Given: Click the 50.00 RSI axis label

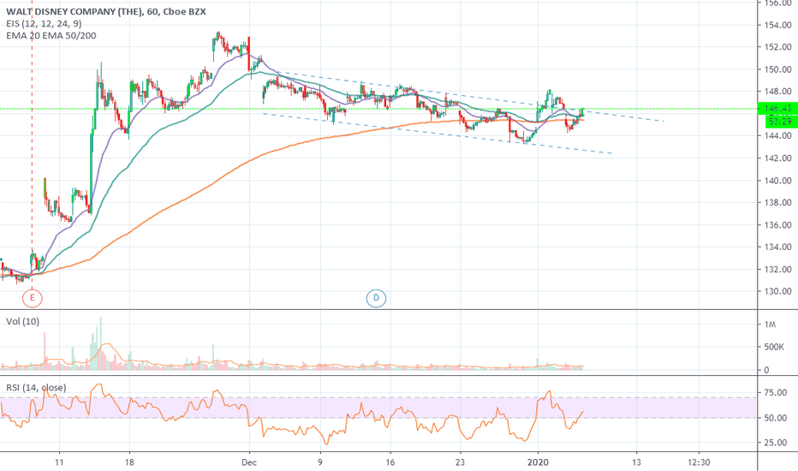Looking at the screenshot, I should [x=776, y=418].
